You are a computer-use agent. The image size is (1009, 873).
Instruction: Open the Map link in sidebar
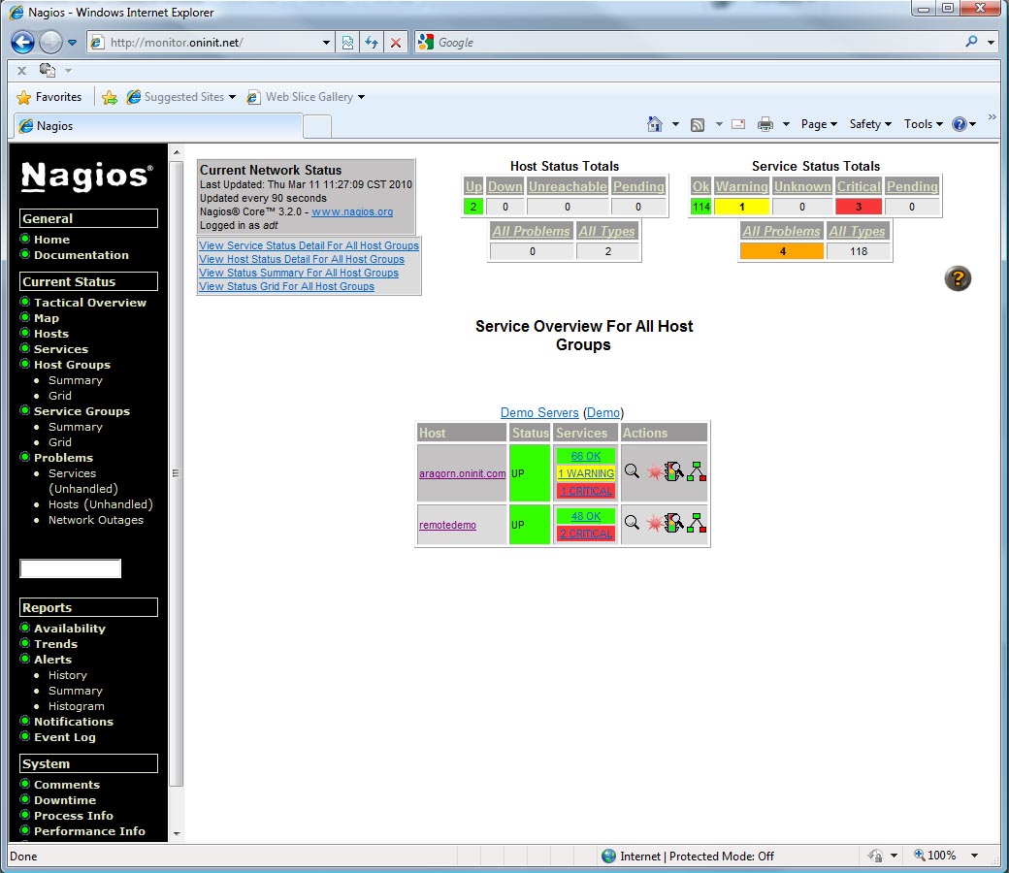click(x=47, y=318)
